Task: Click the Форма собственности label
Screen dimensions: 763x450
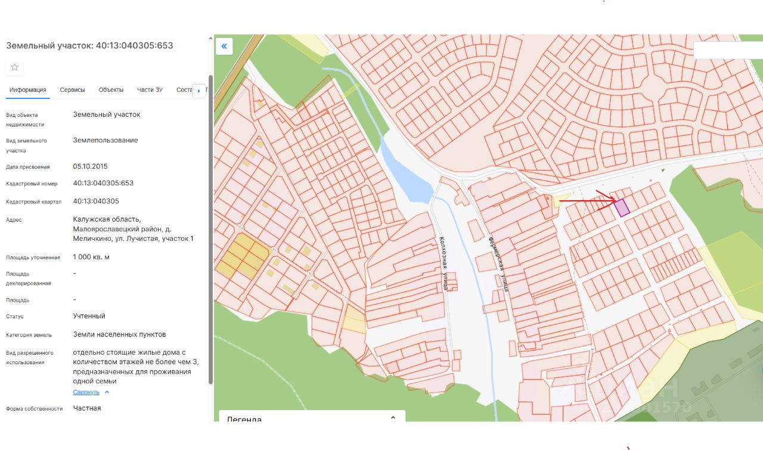Action: pos(35,409)
